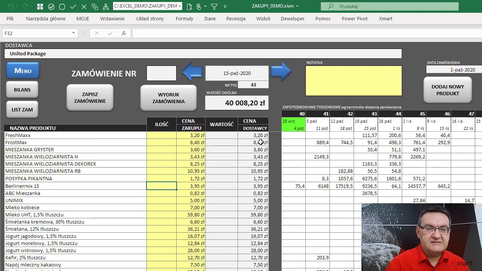
Task: Open the Deweloper tab
Action: pos(293,18)
